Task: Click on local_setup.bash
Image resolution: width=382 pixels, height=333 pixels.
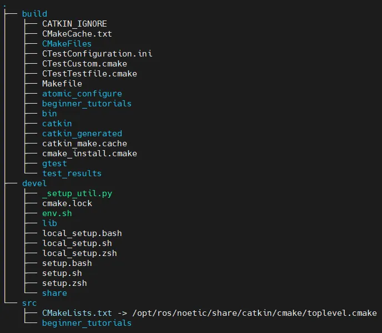Action: point(82,233)
